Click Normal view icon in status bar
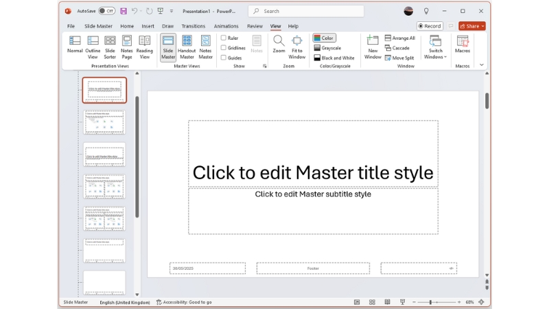Screen dimensions: 549x309 point(357,302)
